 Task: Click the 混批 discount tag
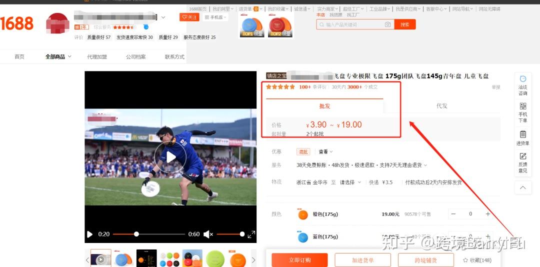[303, 151]
